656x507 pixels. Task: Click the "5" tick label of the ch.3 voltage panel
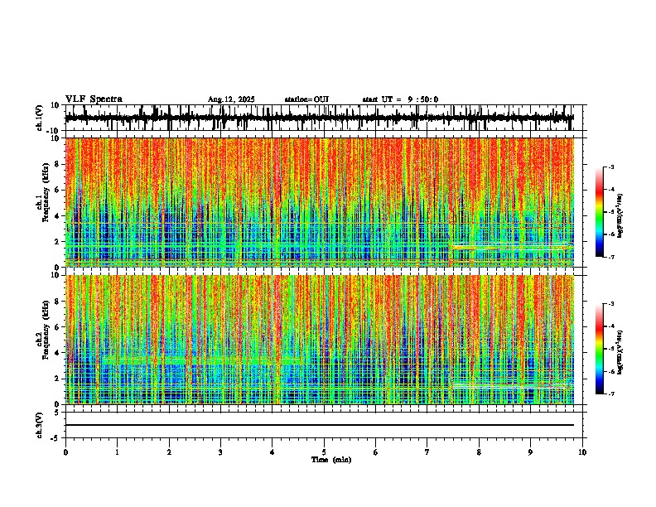(58, 413)
